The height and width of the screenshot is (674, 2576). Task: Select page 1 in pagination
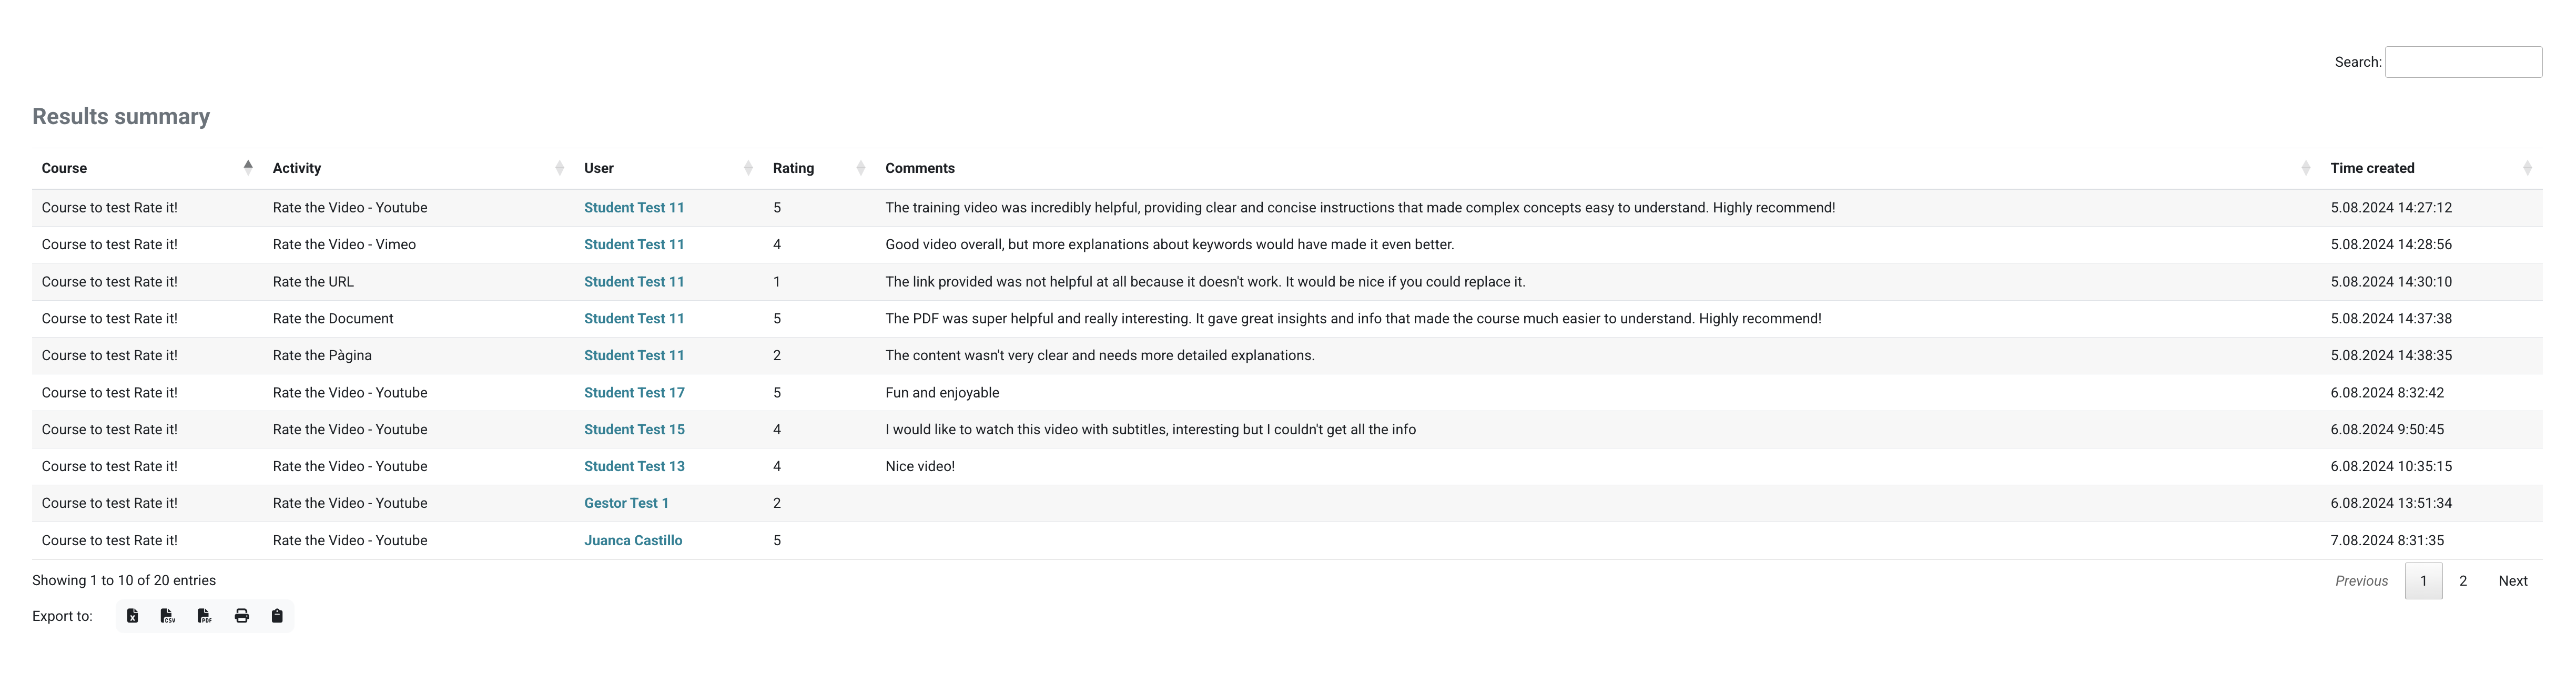tap(2423, 581)
